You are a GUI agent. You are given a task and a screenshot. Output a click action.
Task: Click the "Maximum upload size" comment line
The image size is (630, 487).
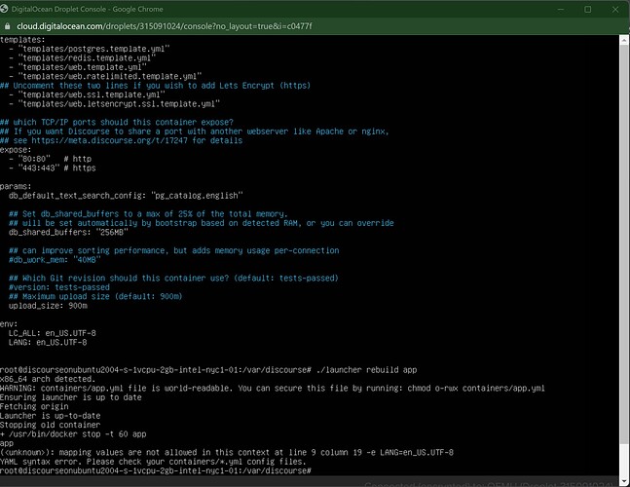(x=95, y=296)
